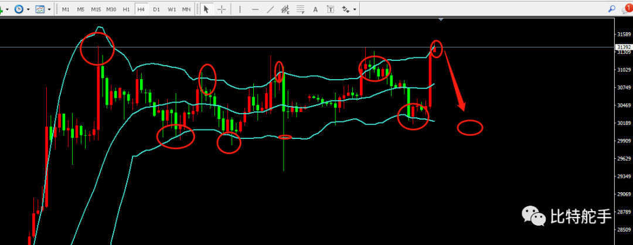Image resolution: width=633 pixels, height=245 pixels.
Task: Select the Arrows objects icon
Action: 346,9
